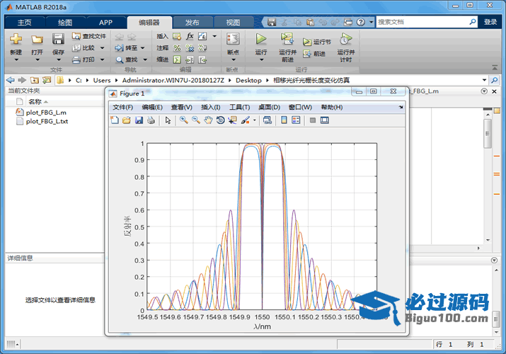Open Figure Tools (工具) menu
Viewport: 506px width, 354px height.
click(x=239, y=107)
